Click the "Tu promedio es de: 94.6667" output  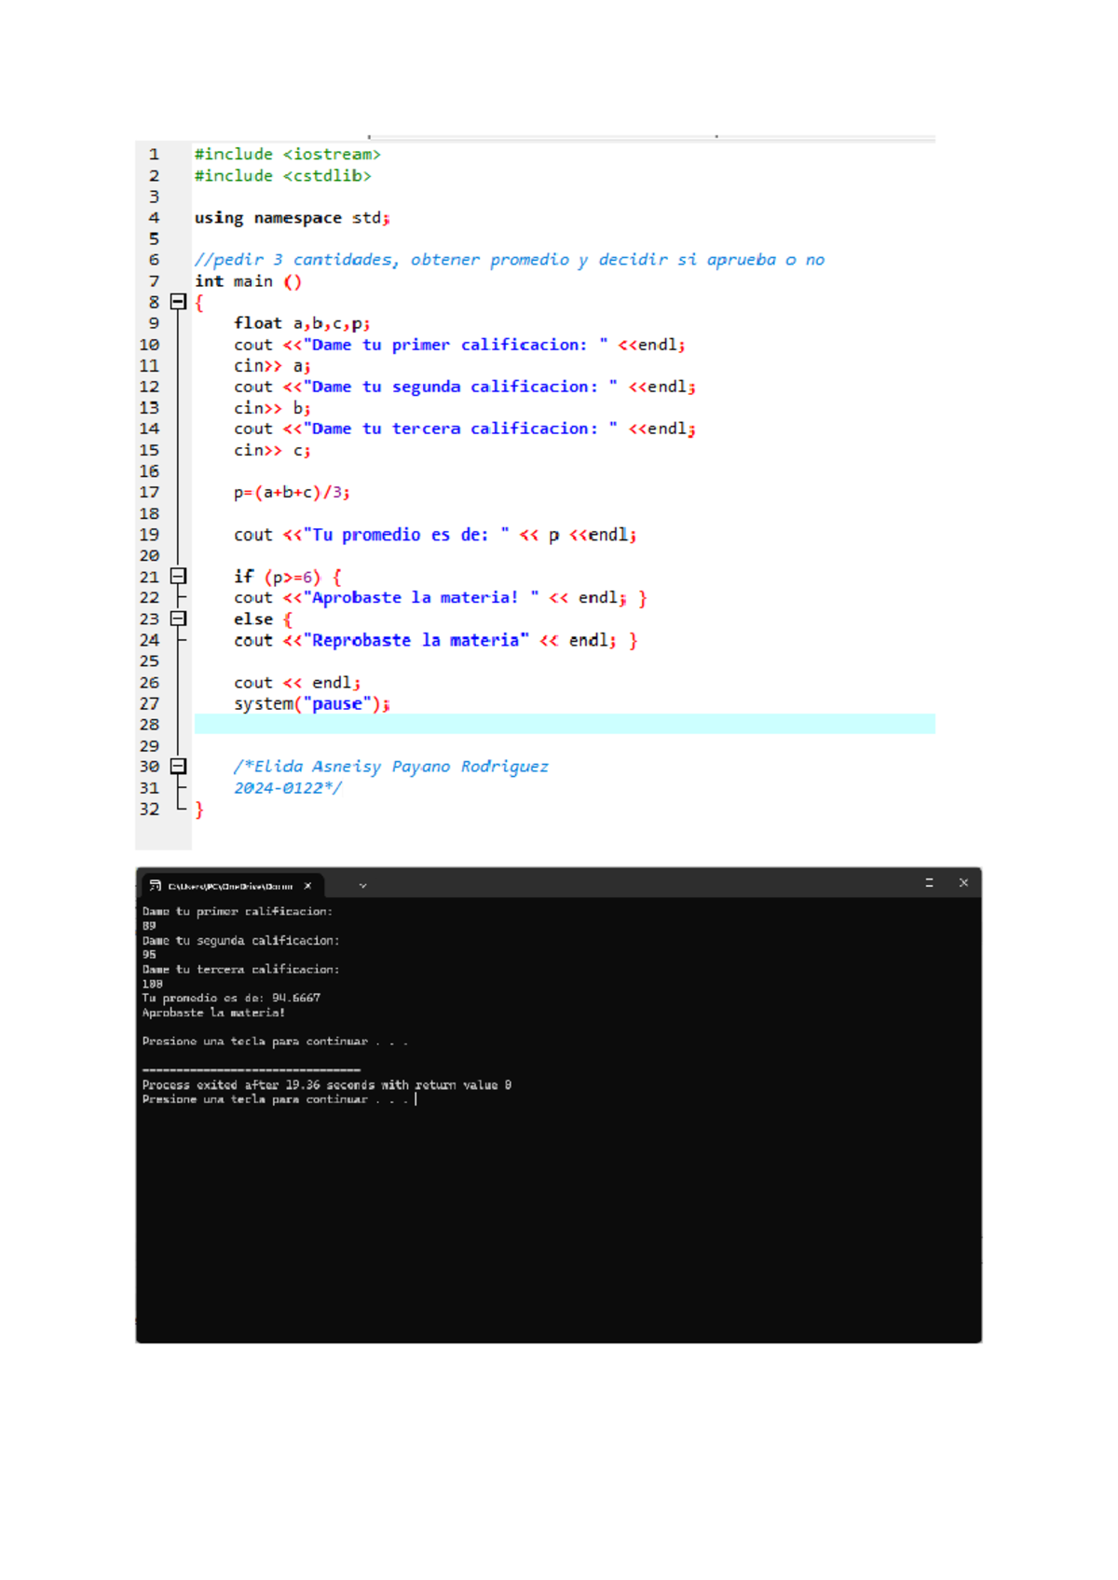231,998
